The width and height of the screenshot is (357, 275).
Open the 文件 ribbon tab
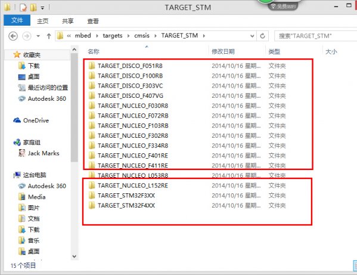[x=17, y=20]
